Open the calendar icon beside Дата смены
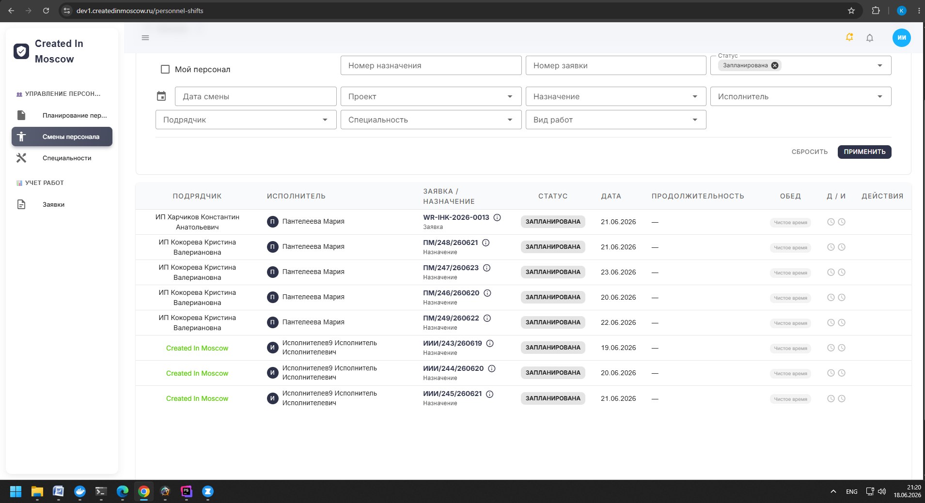This screenshot has height=503, width=925. (161, 96)
